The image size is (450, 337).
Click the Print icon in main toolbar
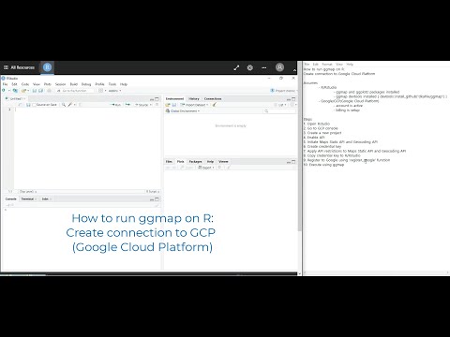(49, 91)
